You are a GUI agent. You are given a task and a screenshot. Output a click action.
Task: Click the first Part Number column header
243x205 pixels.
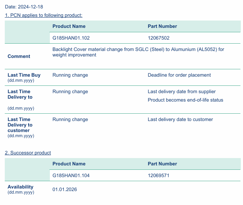(162, 26)
